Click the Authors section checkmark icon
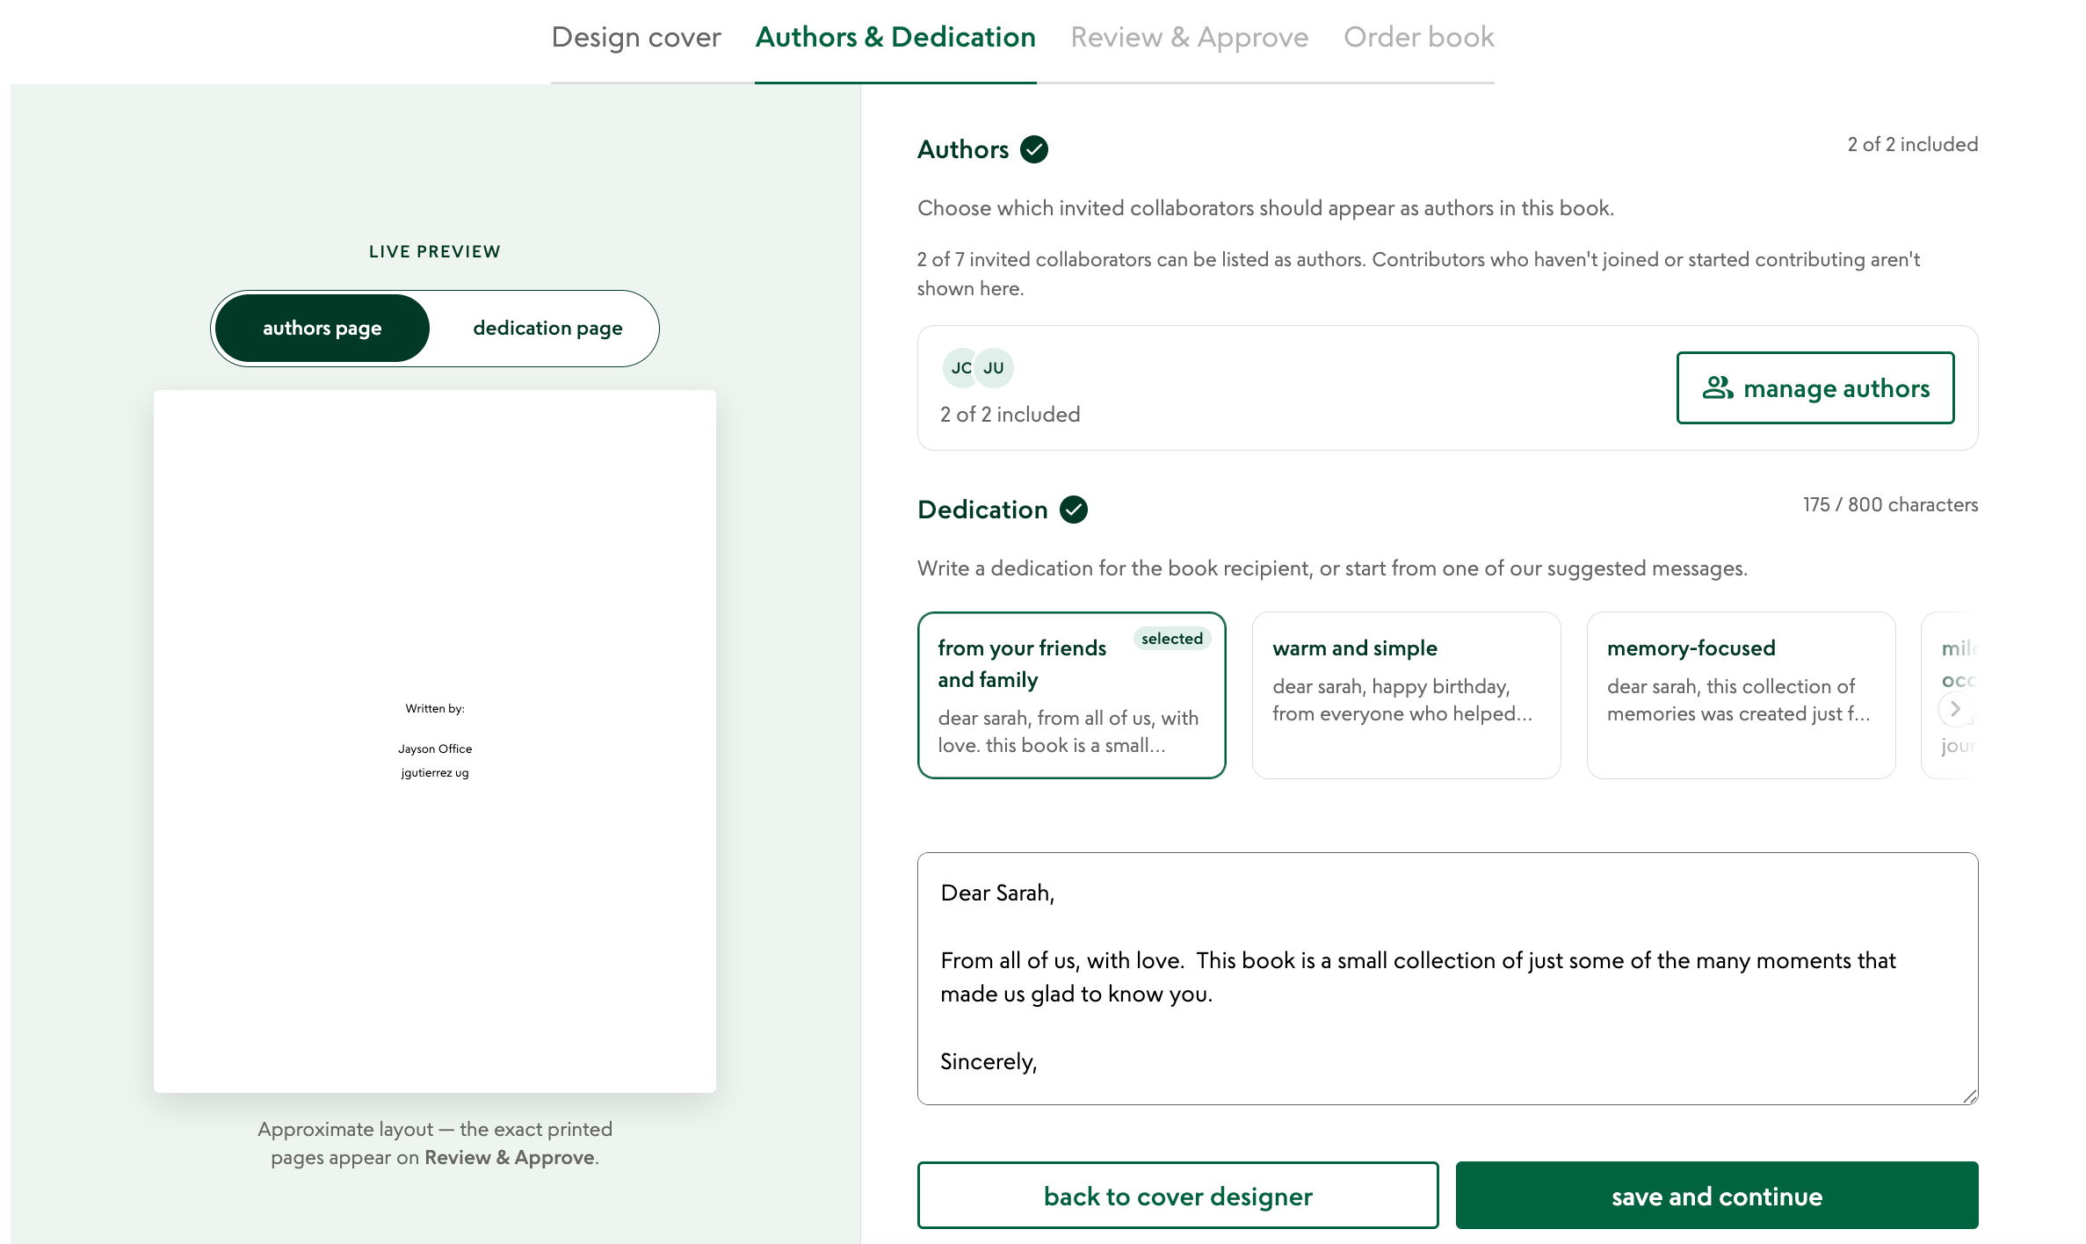 [1034, 149]
